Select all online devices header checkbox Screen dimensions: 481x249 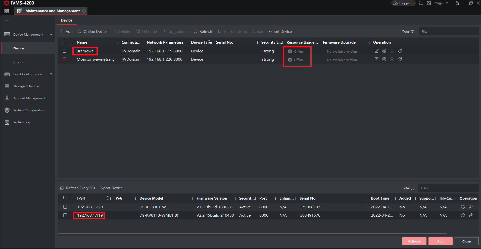(65, 198)
